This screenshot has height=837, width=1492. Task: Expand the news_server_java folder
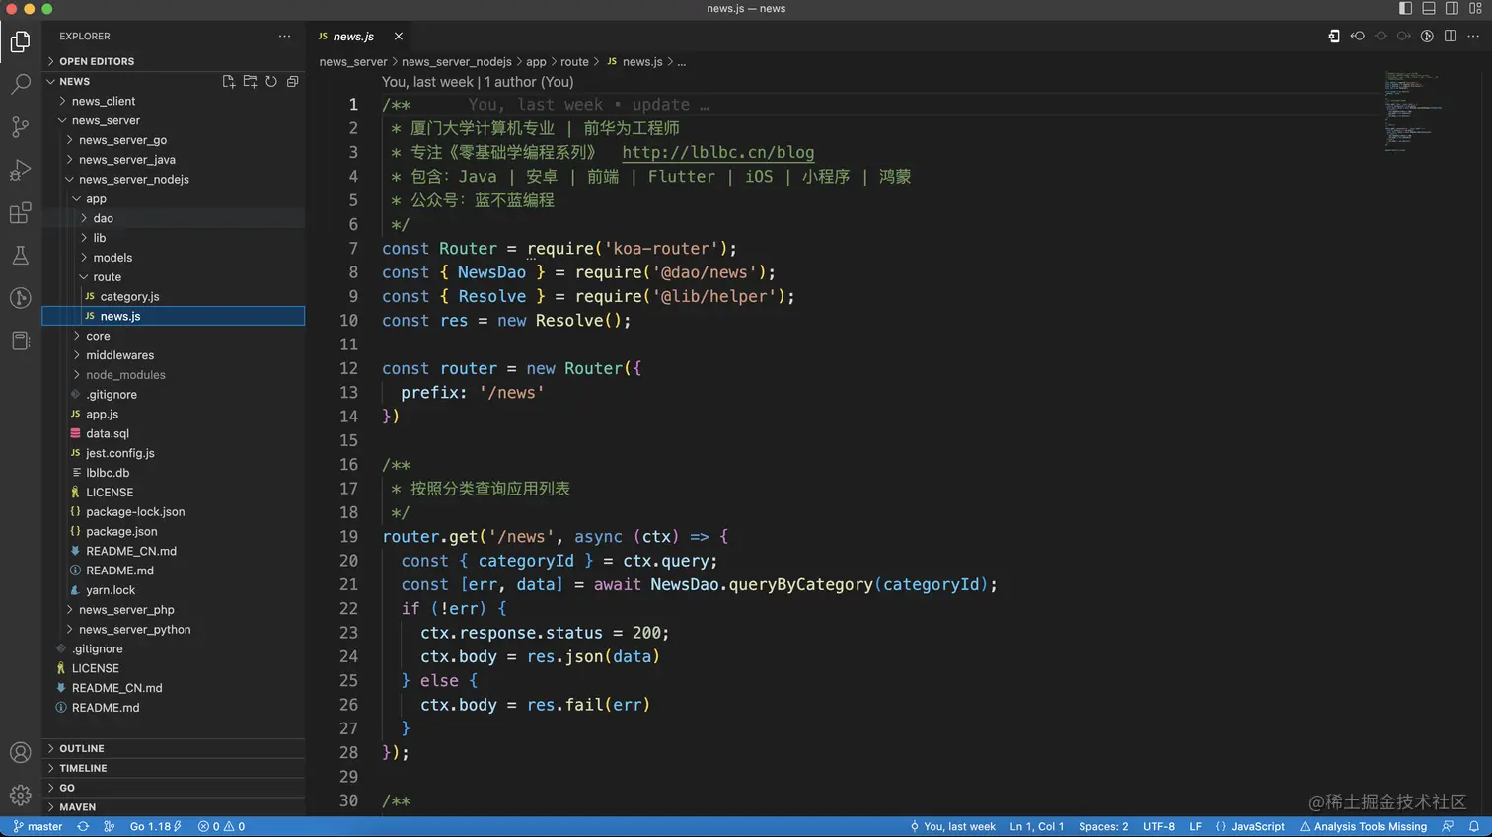[173, 160]
